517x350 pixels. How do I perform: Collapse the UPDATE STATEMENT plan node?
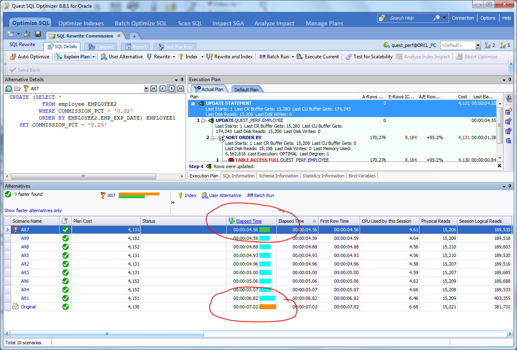pyautogui.click(x=194, y=104)
